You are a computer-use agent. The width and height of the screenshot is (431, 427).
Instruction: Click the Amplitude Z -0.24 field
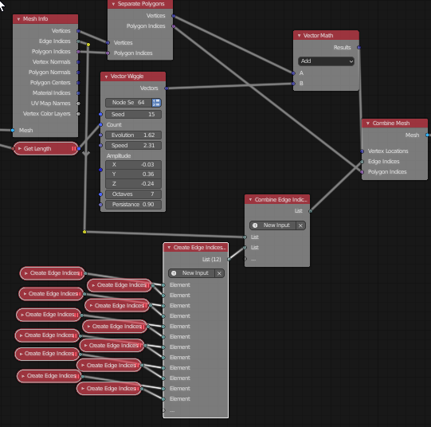pyautogui.click(x=133, y=184)
